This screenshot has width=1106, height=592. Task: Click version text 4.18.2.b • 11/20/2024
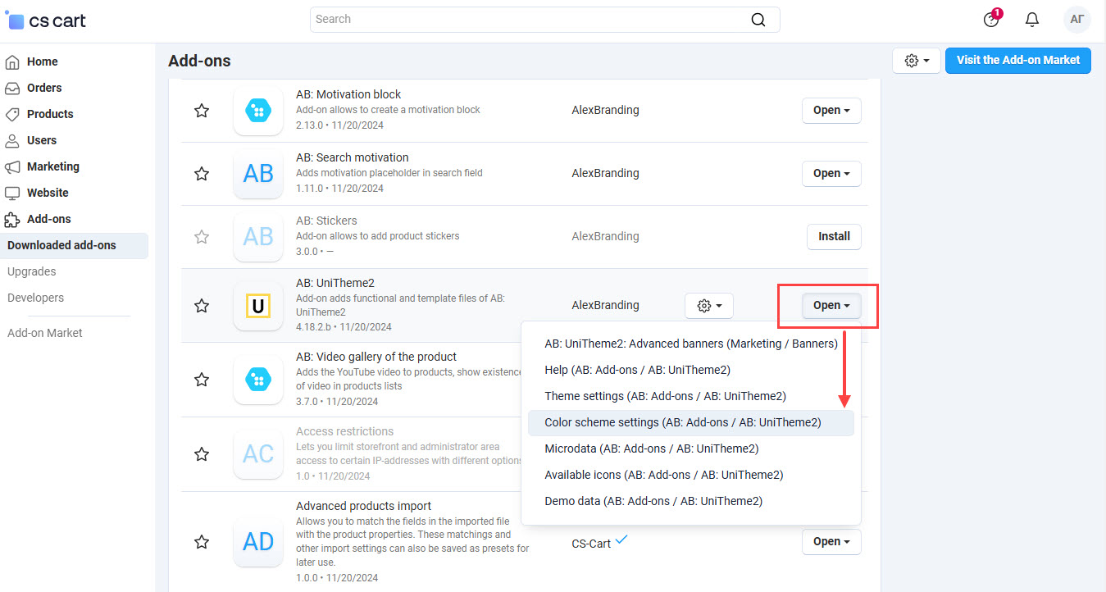click(344, 327)
